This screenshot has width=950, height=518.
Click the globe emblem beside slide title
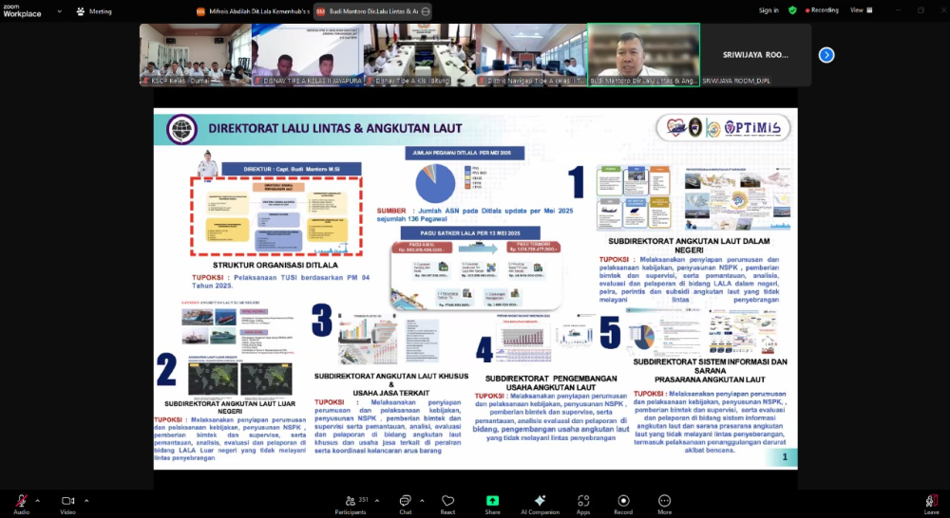click(181, 129)
